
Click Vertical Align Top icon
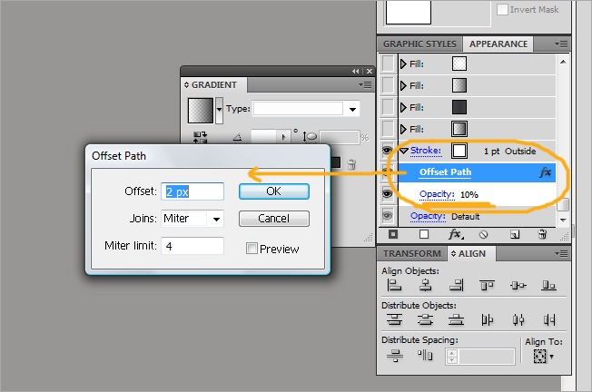point(487,285)
